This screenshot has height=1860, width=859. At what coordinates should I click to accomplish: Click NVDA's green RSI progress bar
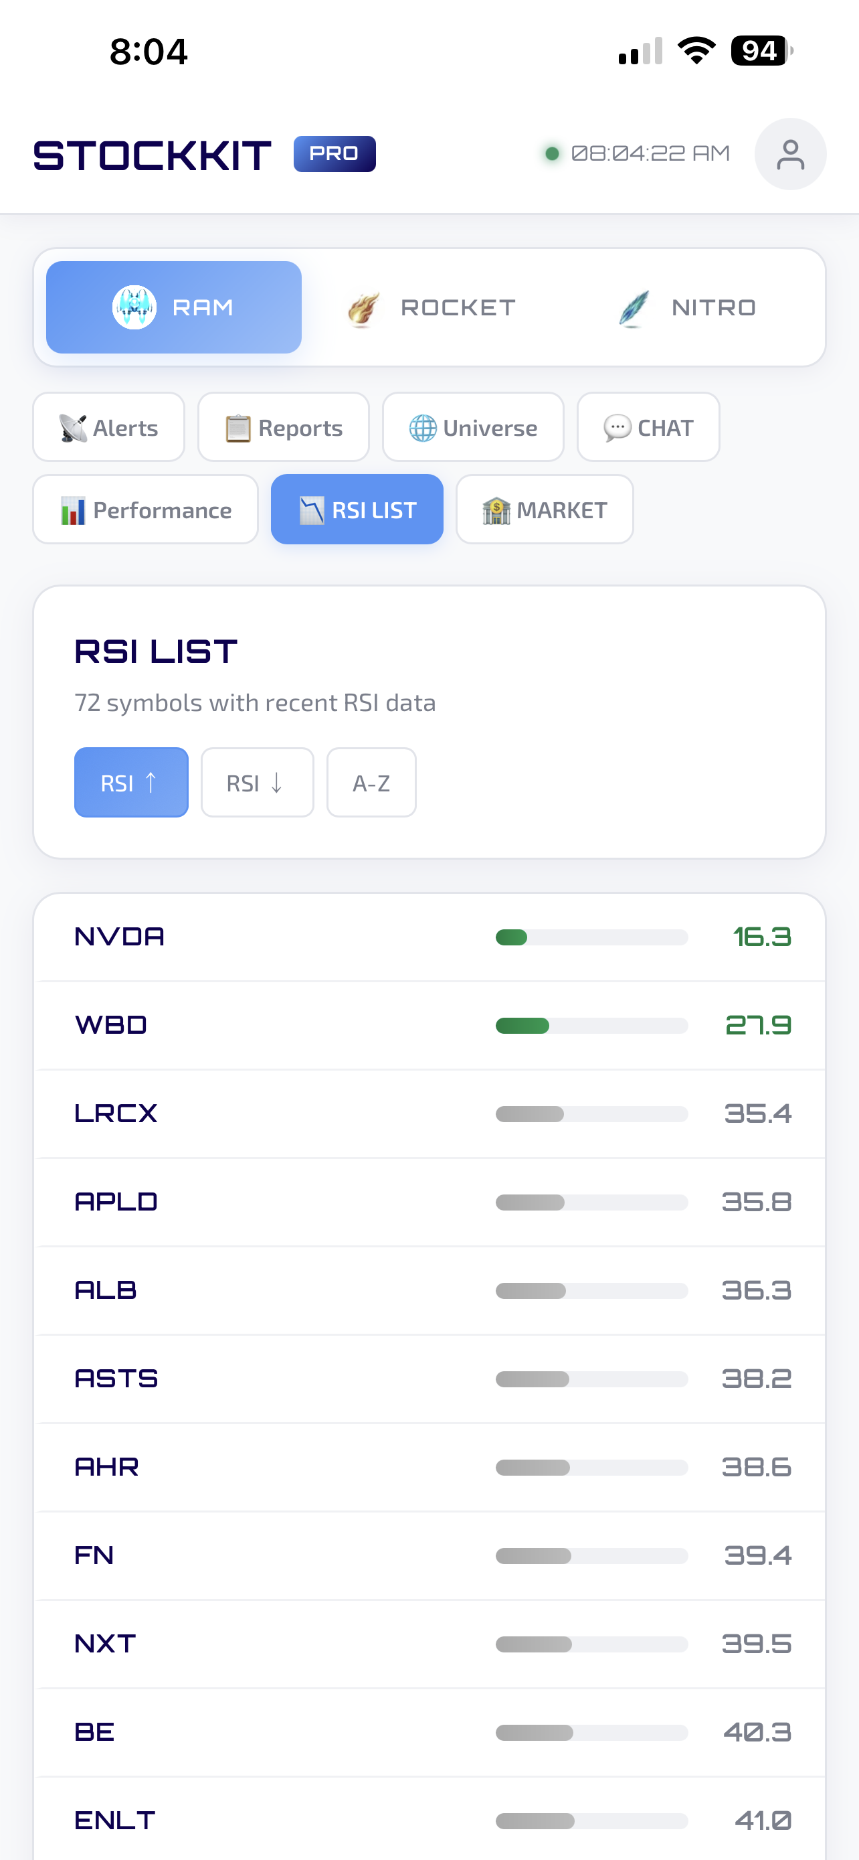click(591, 937)
